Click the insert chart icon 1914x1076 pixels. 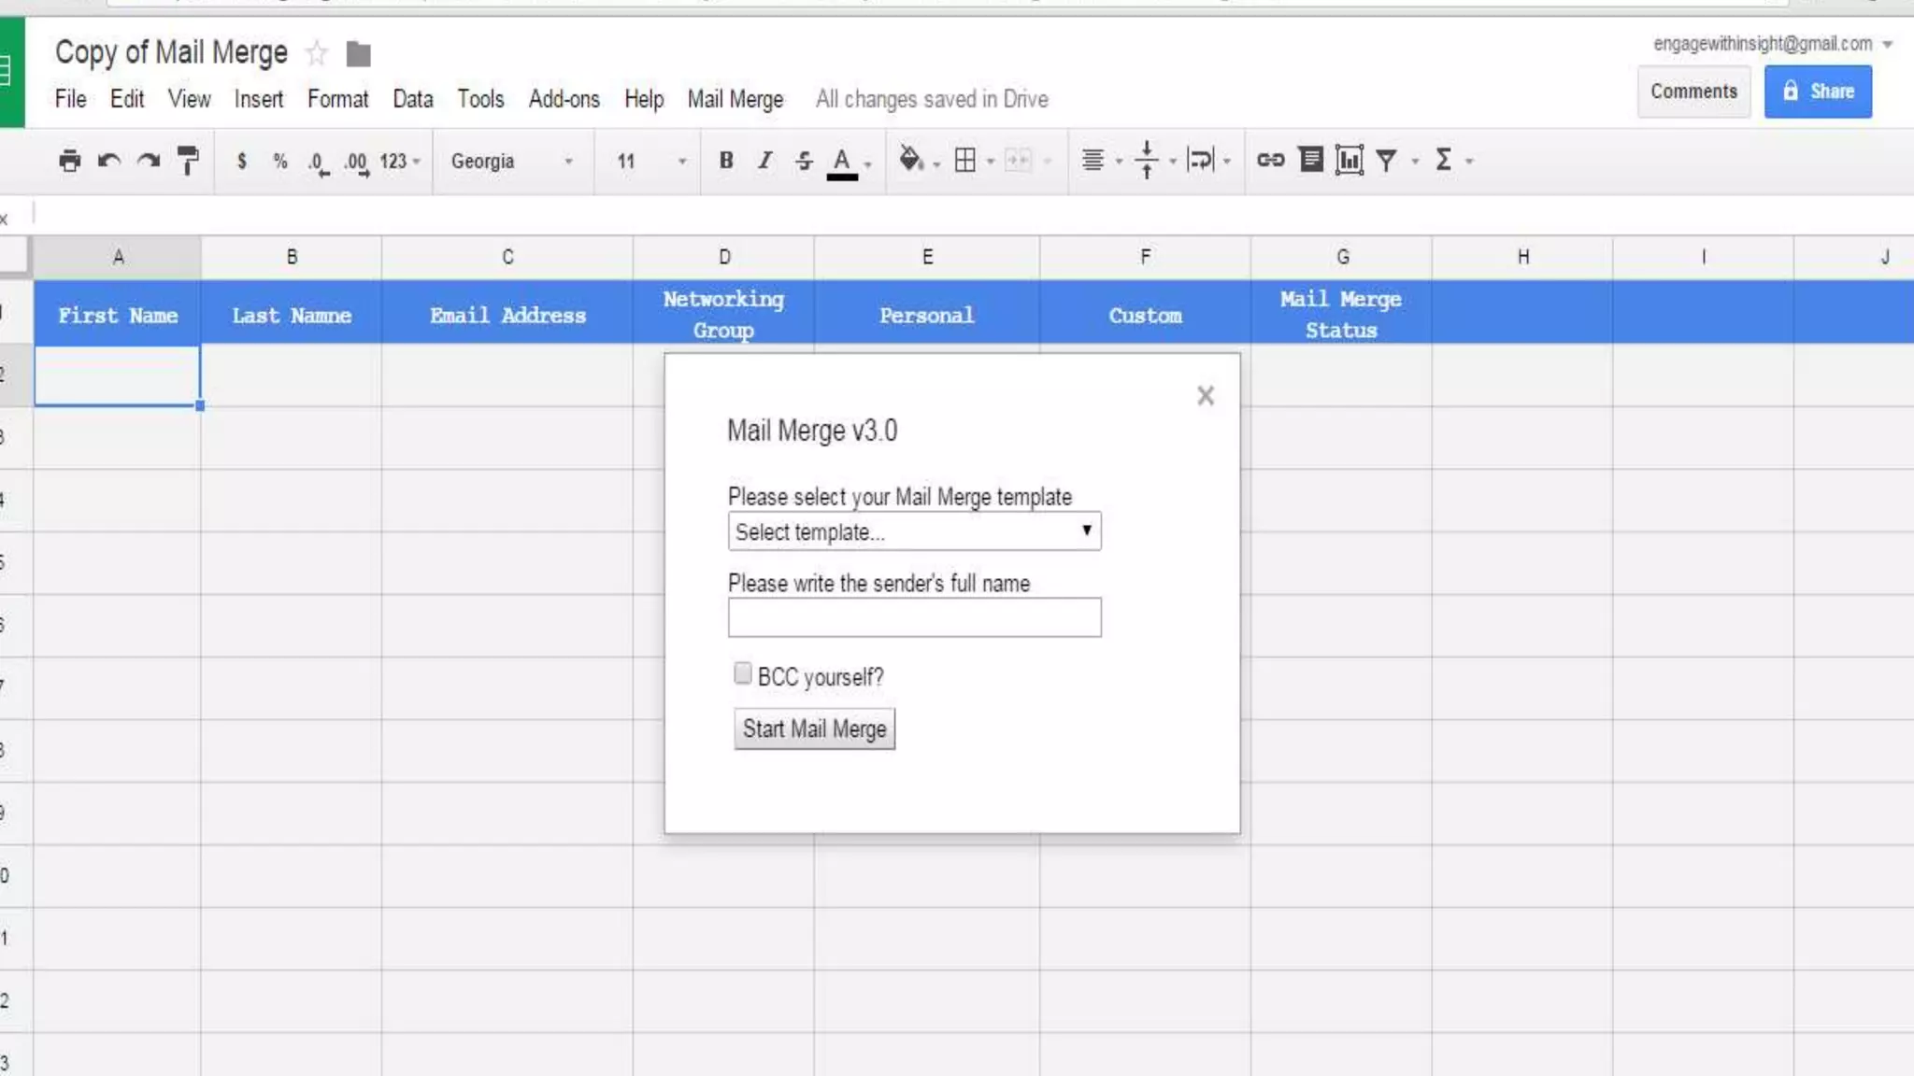pyautogui.click(x=1349, y=161)
